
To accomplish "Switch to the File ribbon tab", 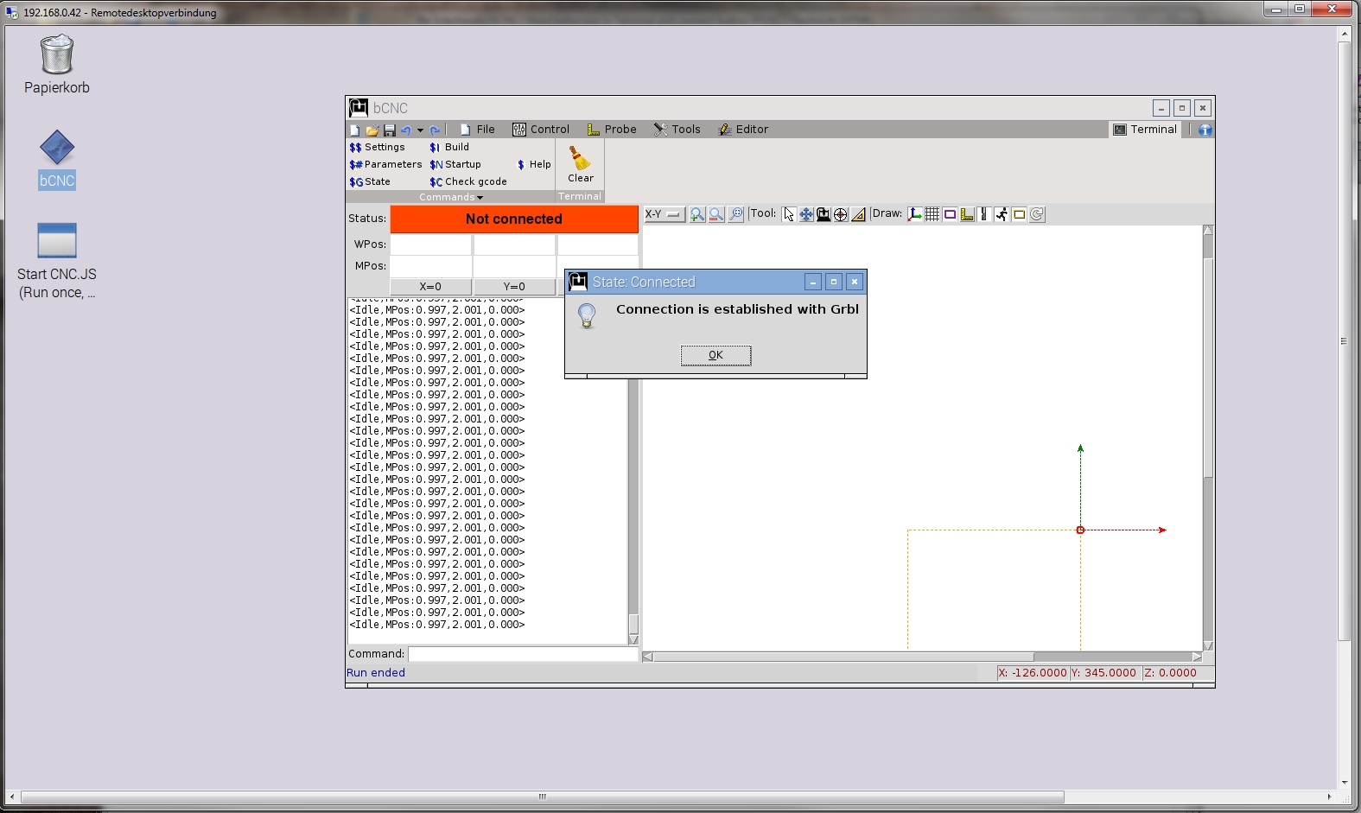I will (477, 130).
